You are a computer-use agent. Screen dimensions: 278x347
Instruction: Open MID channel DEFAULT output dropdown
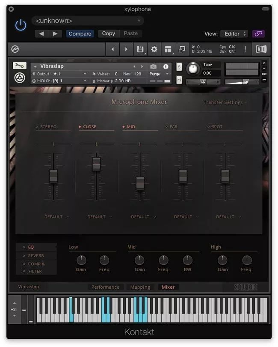click(143, 217)
